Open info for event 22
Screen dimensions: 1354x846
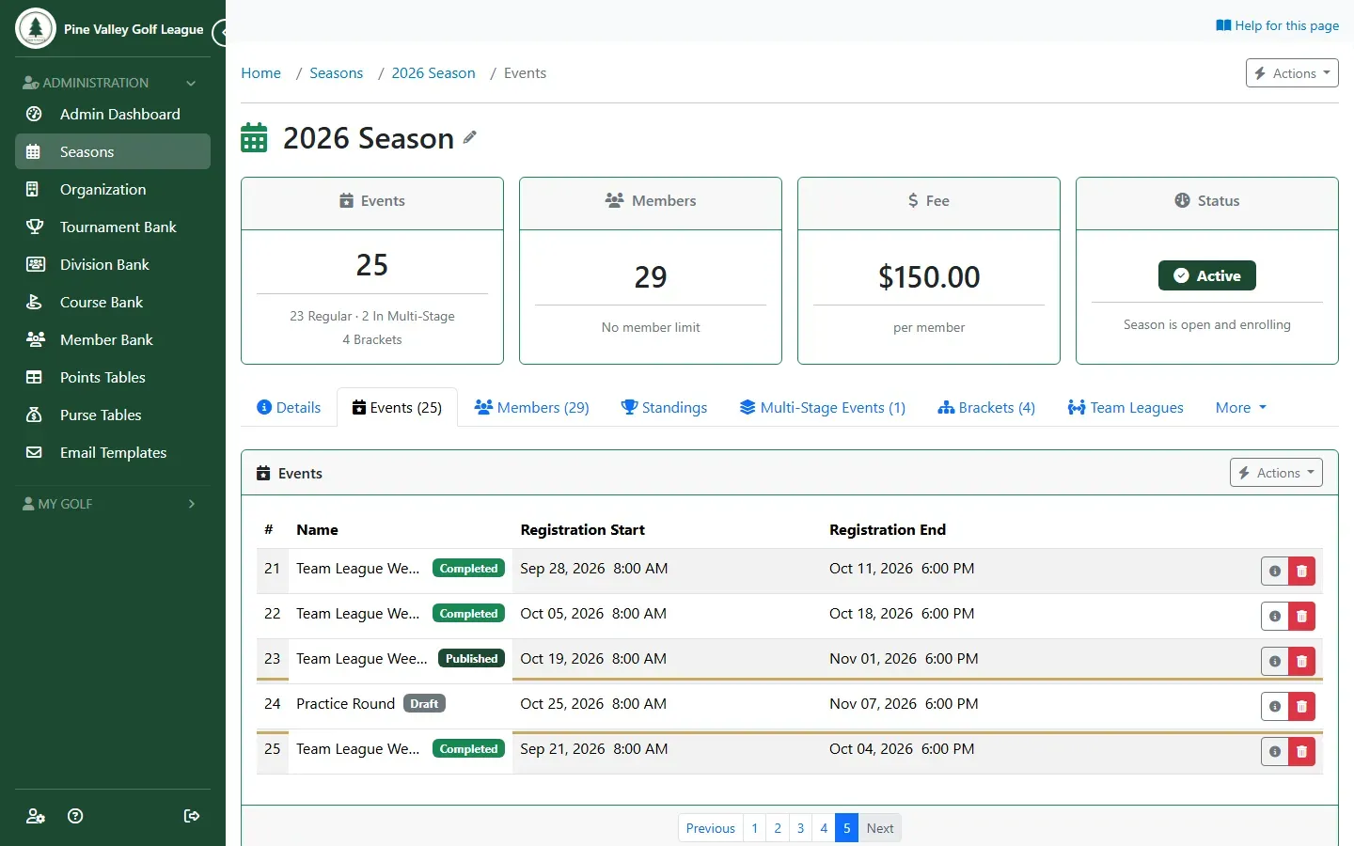click(x=1275, y=616)
